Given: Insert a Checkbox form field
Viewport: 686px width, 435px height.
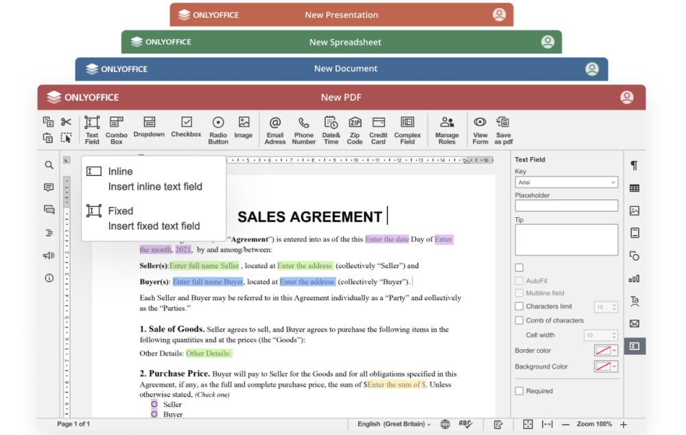Looking at the screenshot, I should click(187, 127).
